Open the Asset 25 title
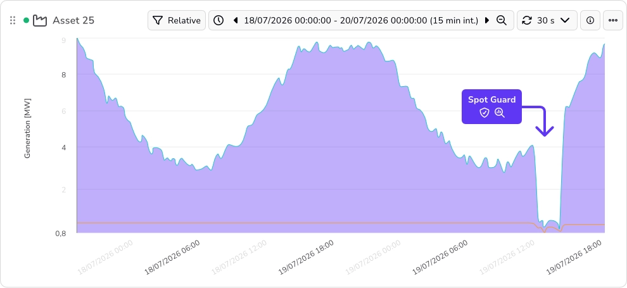The width and height of the screenshot is (627, 288). (73, 20)
